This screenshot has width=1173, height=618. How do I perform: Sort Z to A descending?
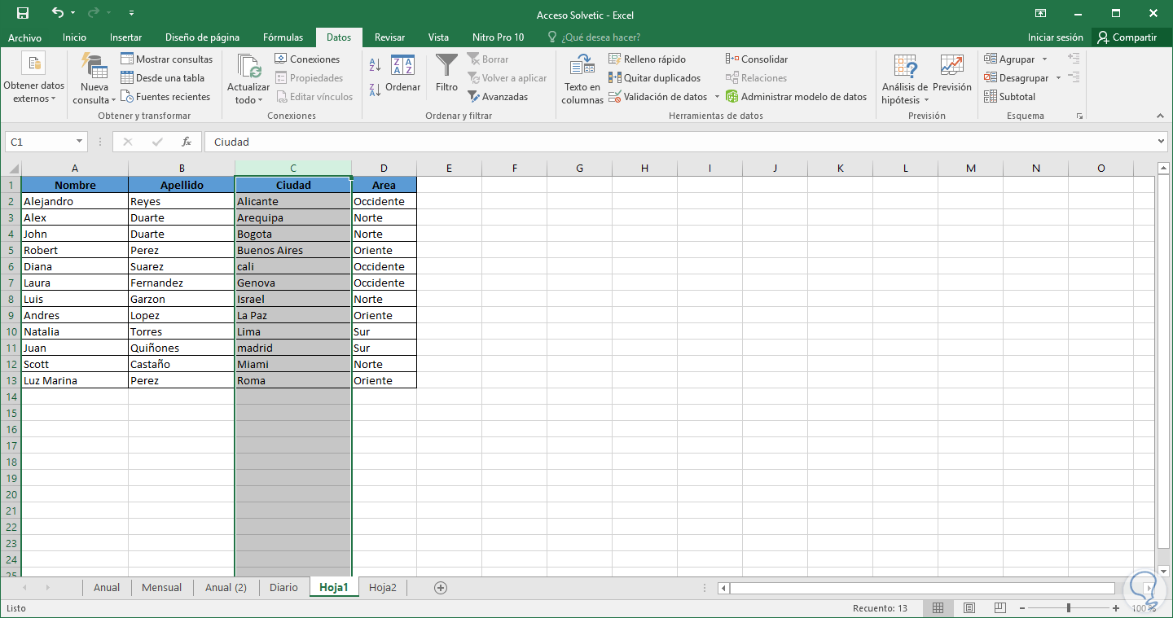click(x=376, y=90)
